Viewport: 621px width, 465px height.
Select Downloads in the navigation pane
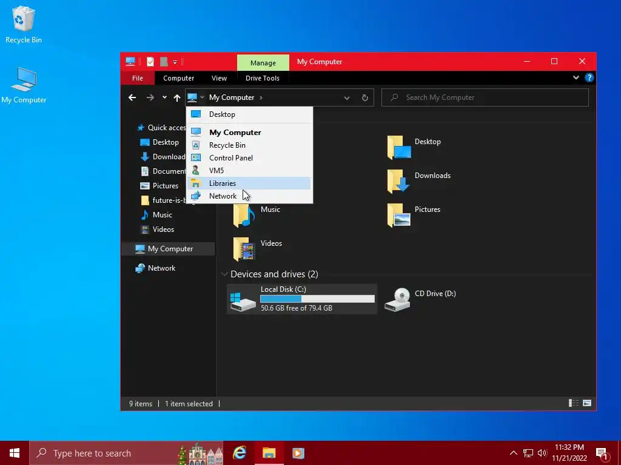[163, 157]
